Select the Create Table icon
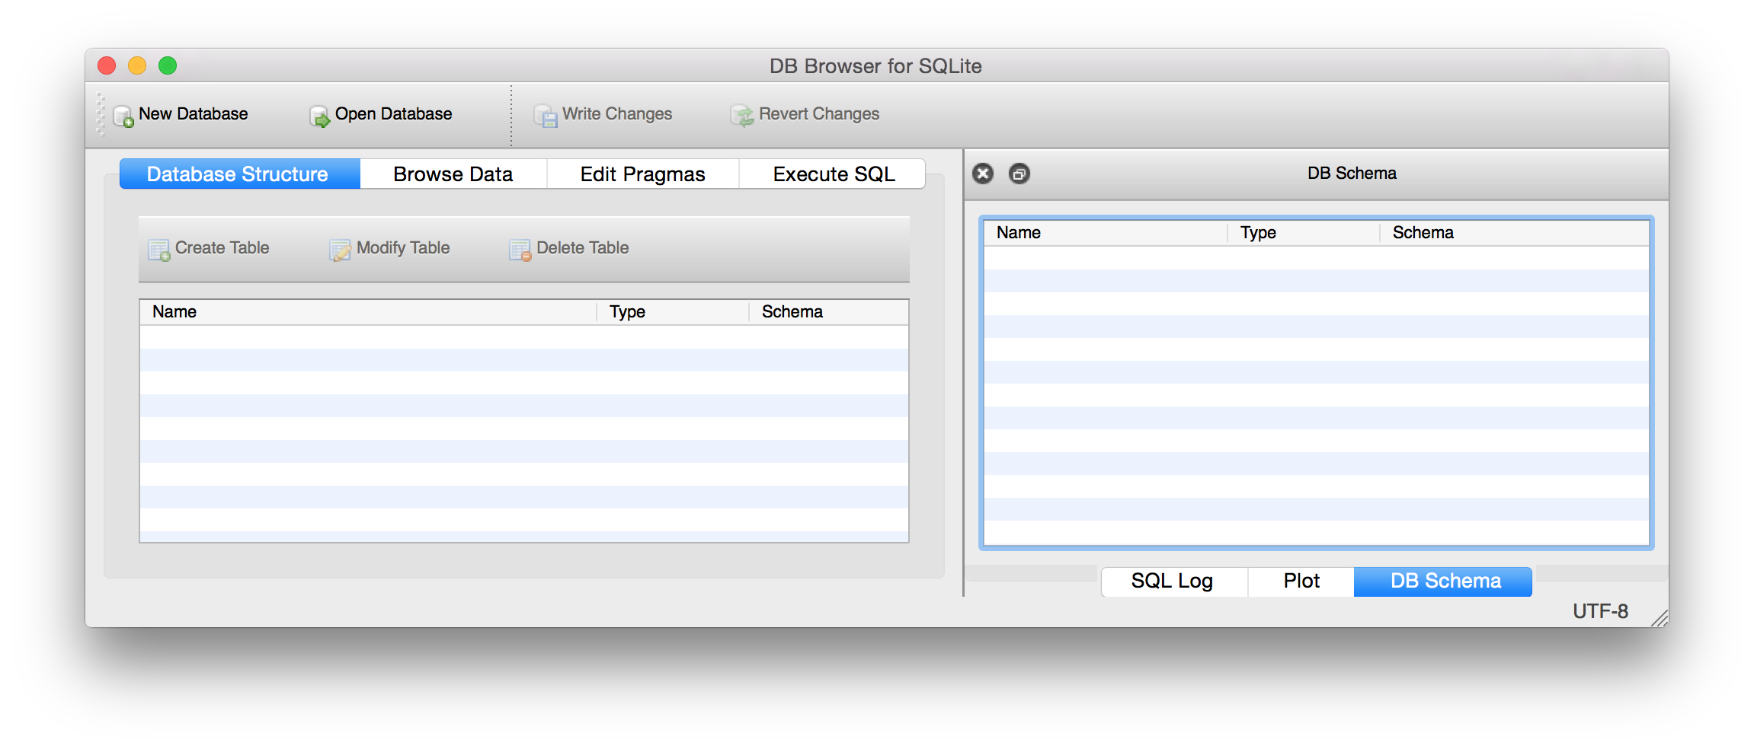 tap(158, 248)
